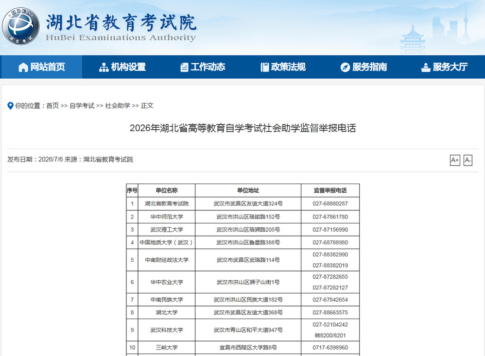This screenshot has height=356, width=485.
Task: Click phone number 027-52104242
Action: [330, 325]
